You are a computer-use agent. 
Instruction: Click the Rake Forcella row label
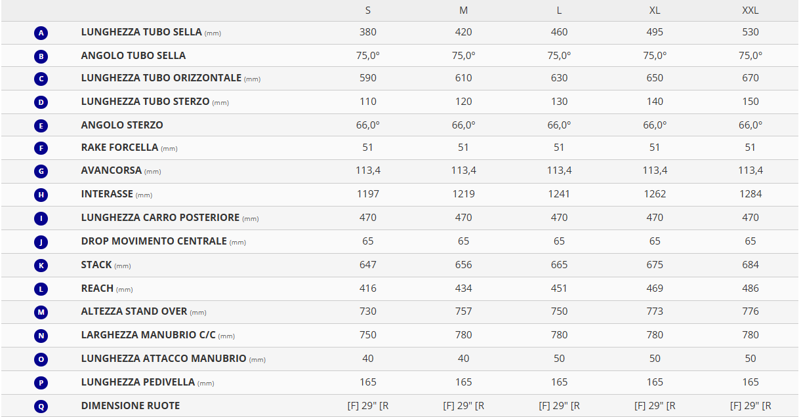pos(119,148)
